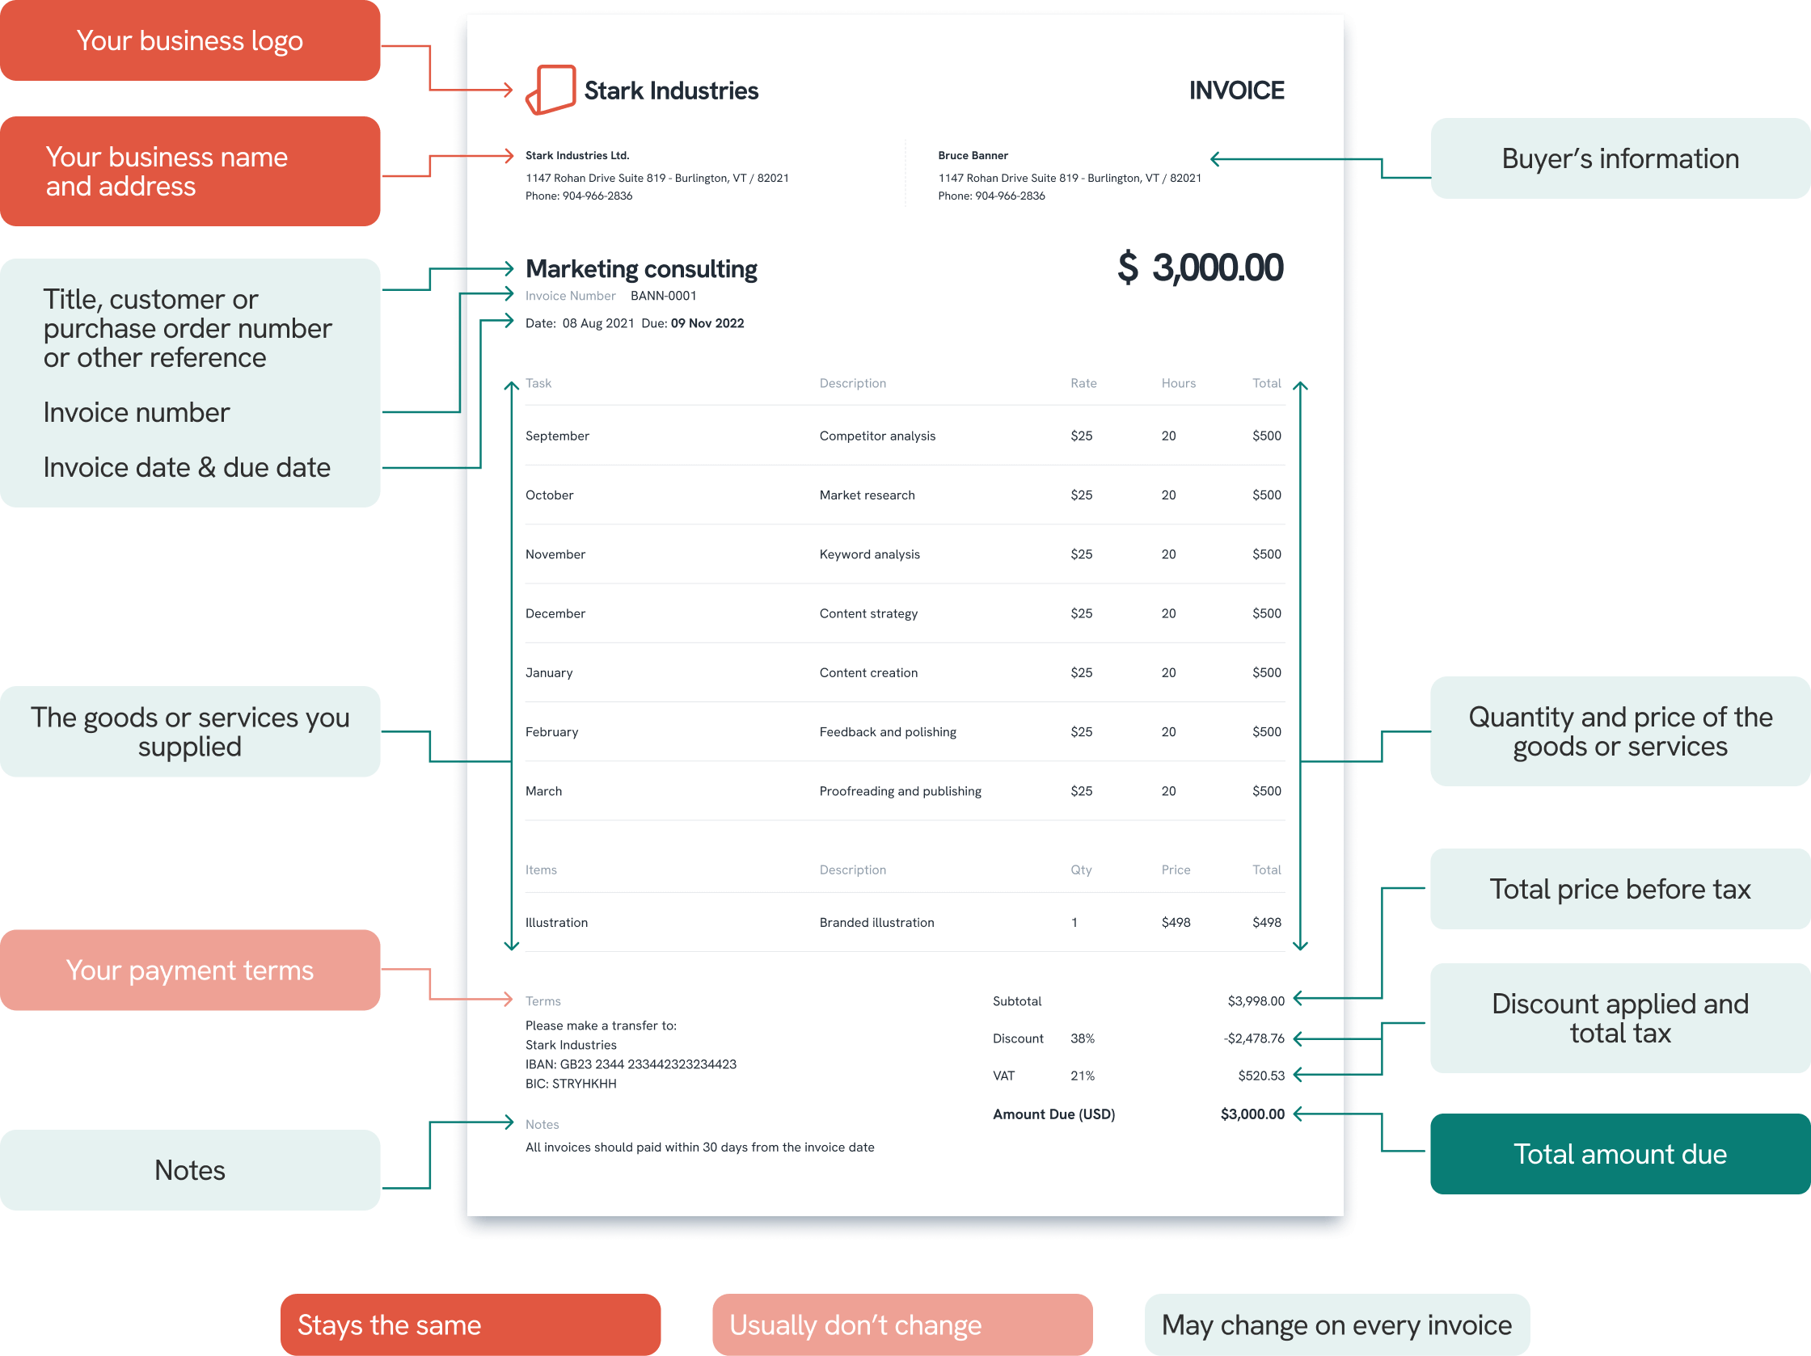Click the amount due value '$3,000.00'
This screenshot has height=1356, width=1811.
point(1252,1114)
